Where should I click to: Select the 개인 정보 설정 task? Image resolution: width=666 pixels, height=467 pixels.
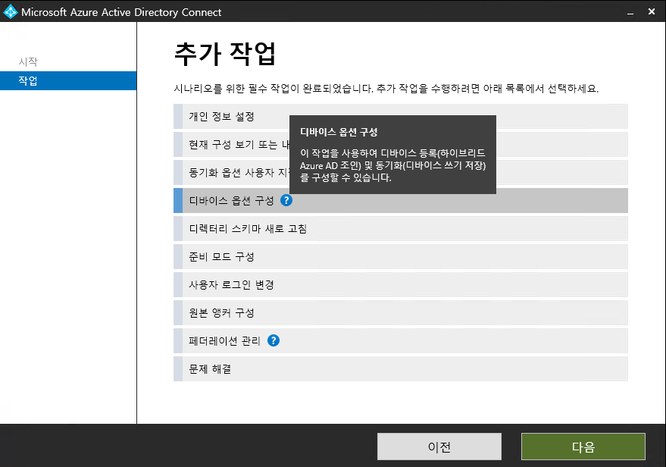click(x=401, y=117)
